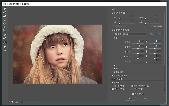Expand the 마스크 옵션 section

click(x=112, y=79)
